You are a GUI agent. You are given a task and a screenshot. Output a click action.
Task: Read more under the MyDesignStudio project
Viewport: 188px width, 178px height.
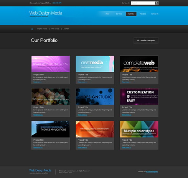[x=82, y=115]
